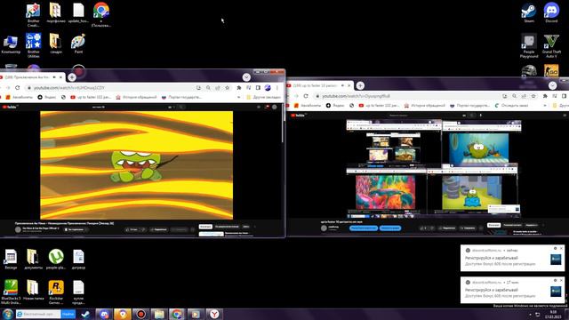
Task: Open the Extensions puzzle icon in right Chrome
Action: tap(545, 96)
